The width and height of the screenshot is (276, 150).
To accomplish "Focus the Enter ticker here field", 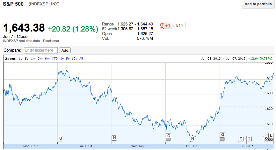I will 41,50.
